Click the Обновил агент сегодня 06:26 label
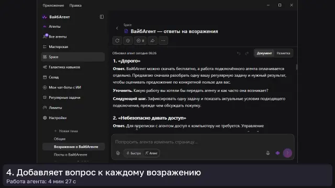Image resolution: width=335 pixels, height=188 pixels. [135, 53]
